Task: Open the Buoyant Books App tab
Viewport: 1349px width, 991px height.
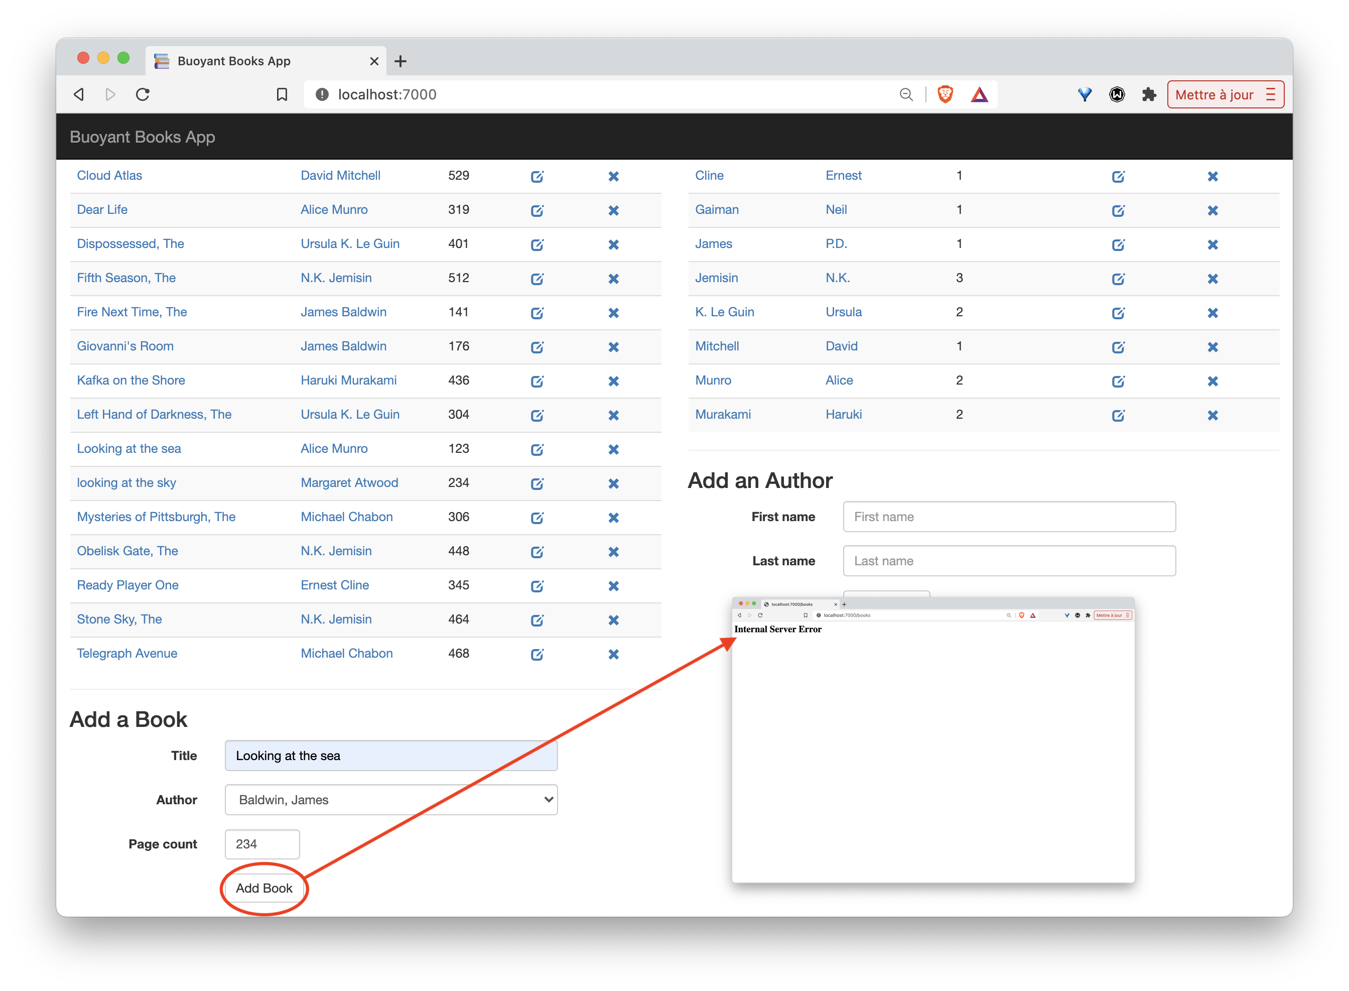Action: click(x=265, y=61)
